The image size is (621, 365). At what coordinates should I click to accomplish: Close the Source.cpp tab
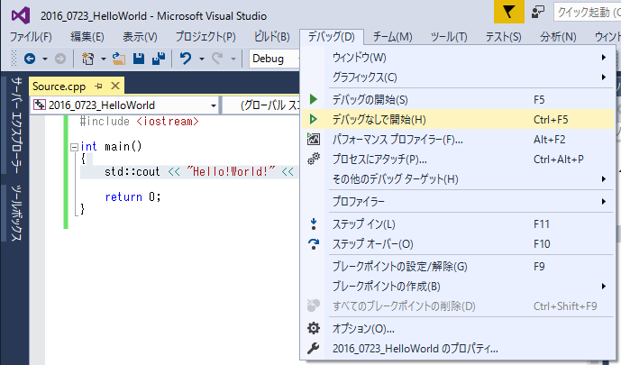115,86
